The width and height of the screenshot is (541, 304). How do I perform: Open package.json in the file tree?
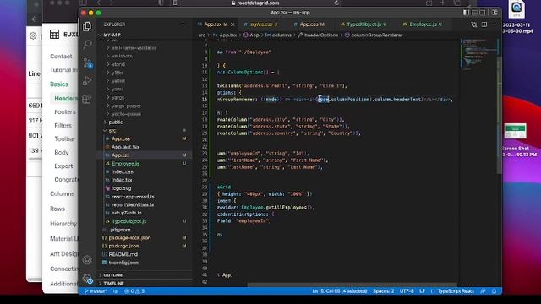[124, 246]
